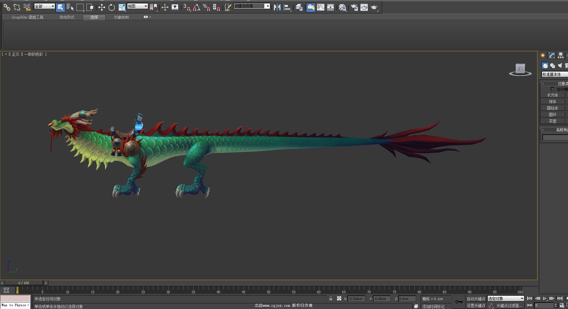
Task: Toggle the Graphite Modeling Tools ribbon icon
Action: click(310, 7)
